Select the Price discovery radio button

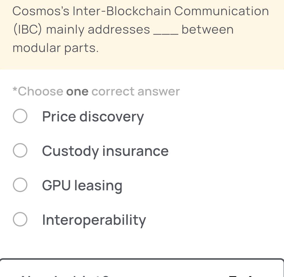(x=20, y=116)
